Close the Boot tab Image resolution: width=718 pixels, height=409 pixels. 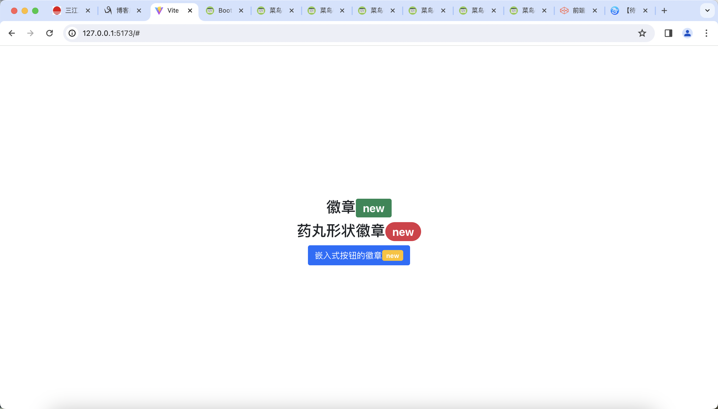pyautogui.click(x=241, y=11)
